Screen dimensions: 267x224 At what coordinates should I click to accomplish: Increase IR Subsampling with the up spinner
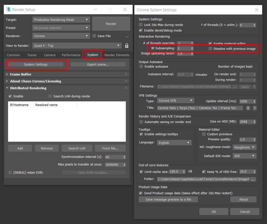(x=192, y=47)
